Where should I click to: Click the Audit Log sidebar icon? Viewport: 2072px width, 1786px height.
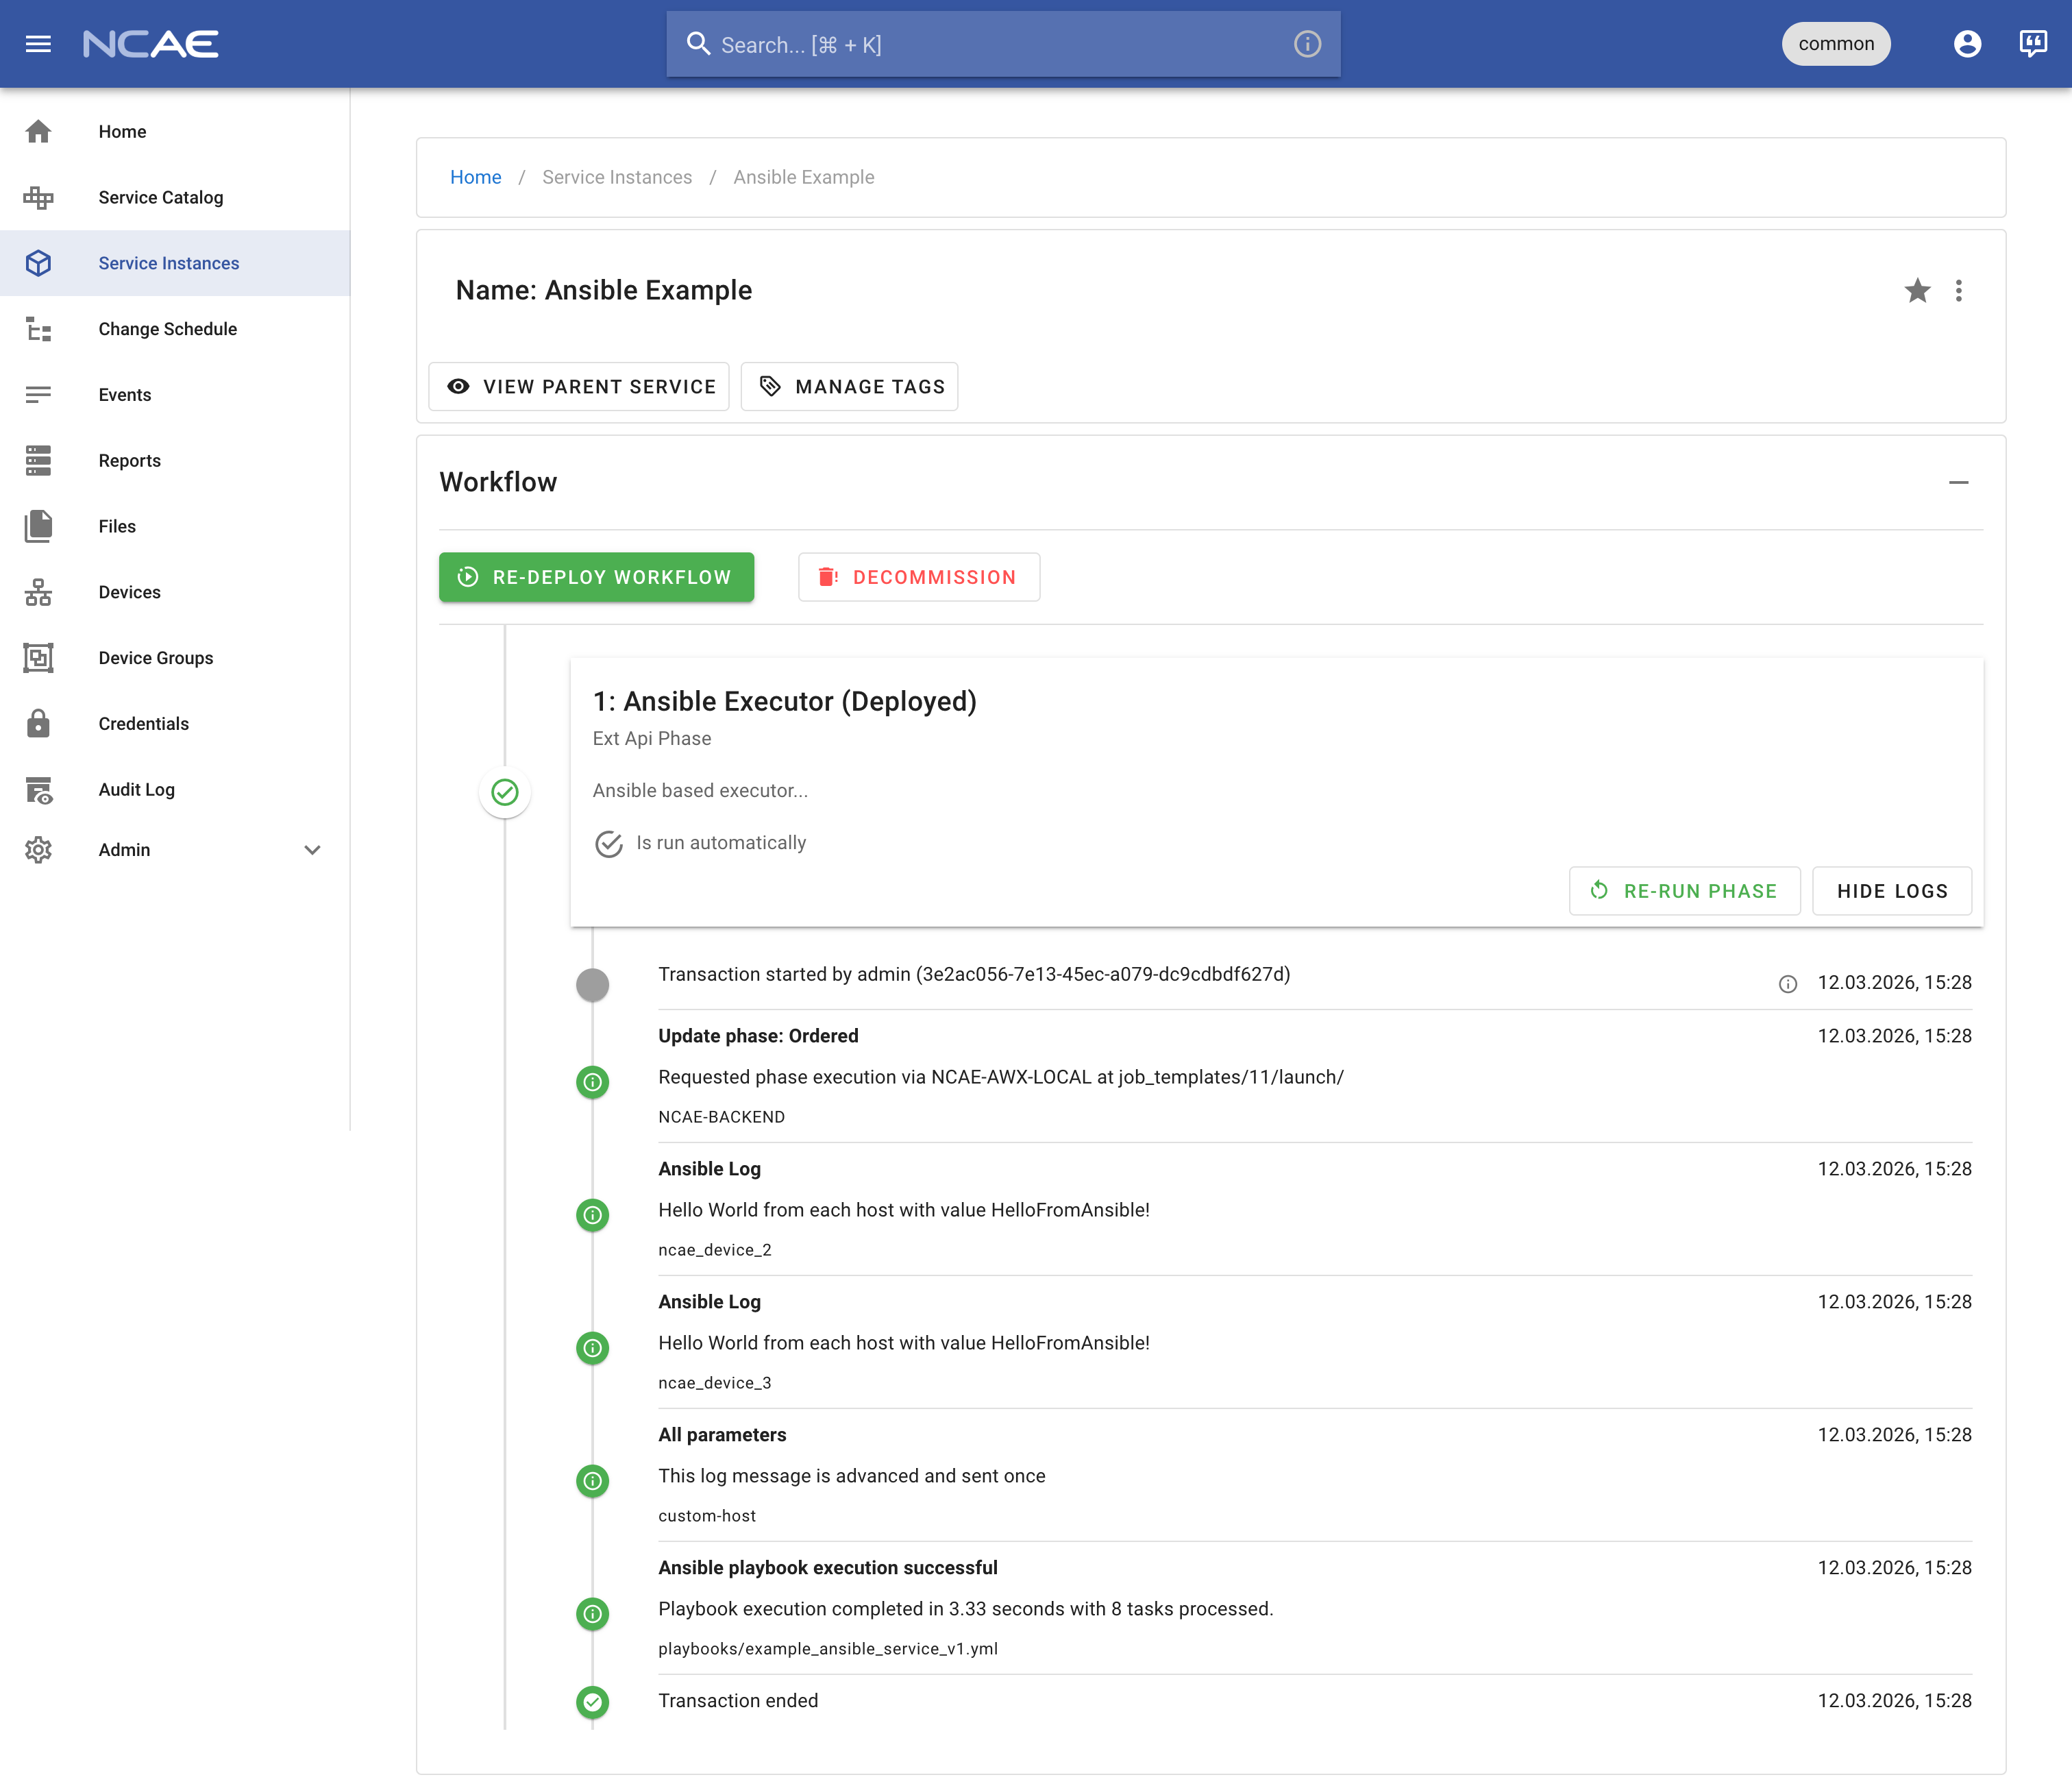pyautogui.click(x=38, y=790)
